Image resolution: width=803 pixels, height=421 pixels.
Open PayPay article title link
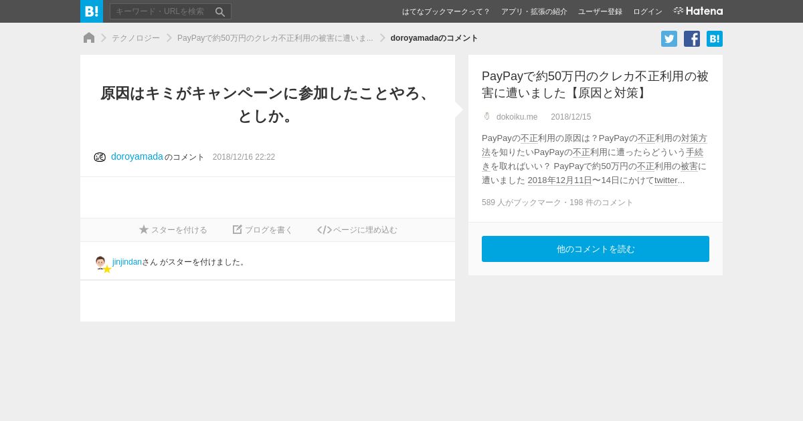point(595,84)
